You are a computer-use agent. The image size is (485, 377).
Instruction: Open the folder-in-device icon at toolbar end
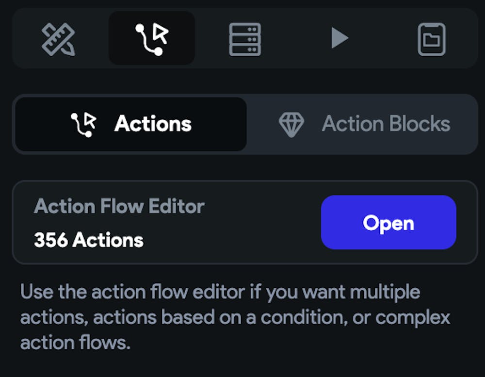(431, 39)
